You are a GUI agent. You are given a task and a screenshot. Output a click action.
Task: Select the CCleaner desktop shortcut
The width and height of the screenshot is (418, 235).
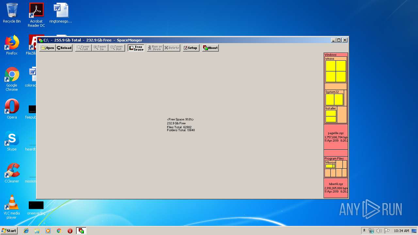click(12, 173)
